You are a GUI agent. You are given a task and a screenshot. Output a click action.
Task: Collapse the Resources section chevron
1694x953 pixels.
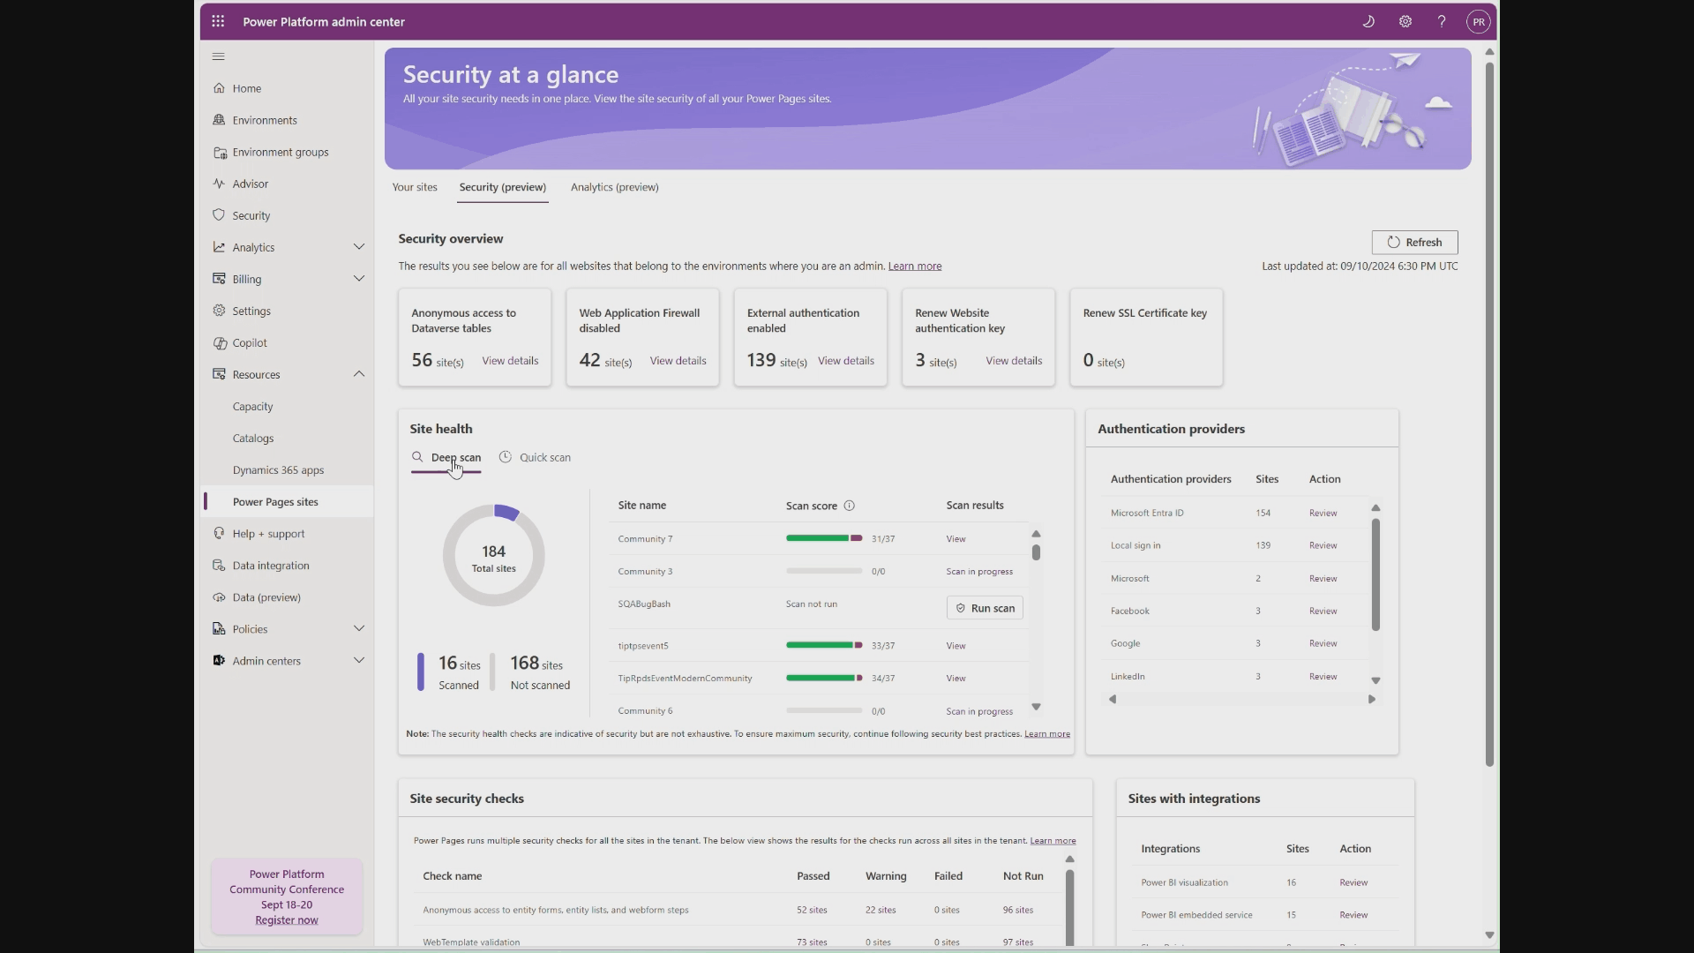[359, 374]
